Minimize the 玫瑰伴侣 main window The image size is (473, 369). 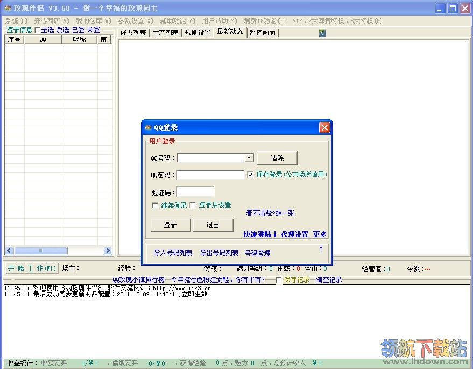pos(440,9)
